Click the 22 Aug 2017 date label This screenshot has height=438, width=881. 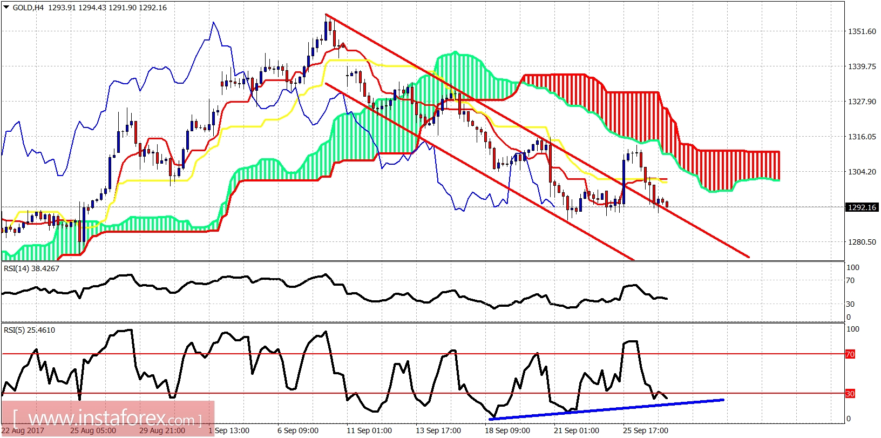[x=23, y=430]
